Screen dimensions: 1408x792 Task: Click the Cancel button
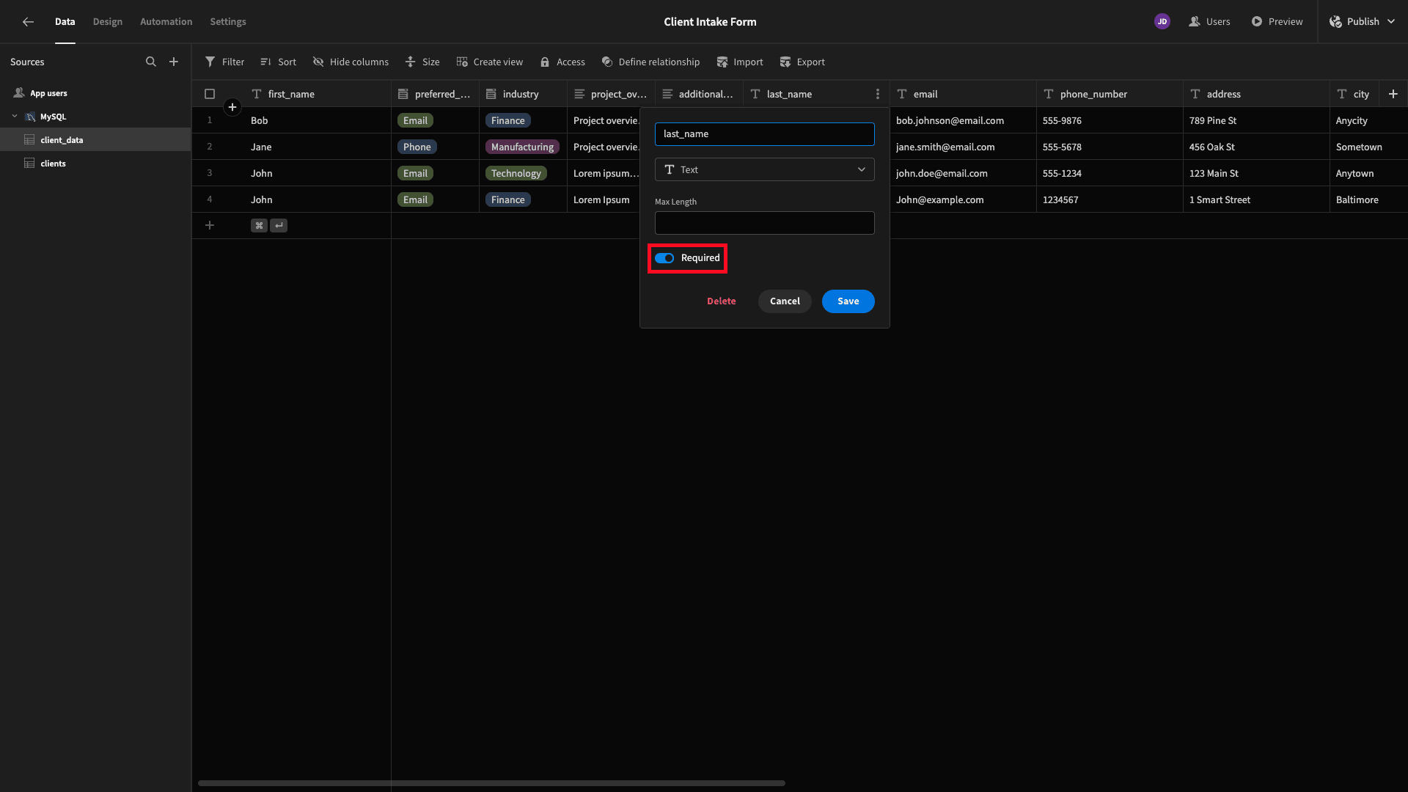click(785, 301)
